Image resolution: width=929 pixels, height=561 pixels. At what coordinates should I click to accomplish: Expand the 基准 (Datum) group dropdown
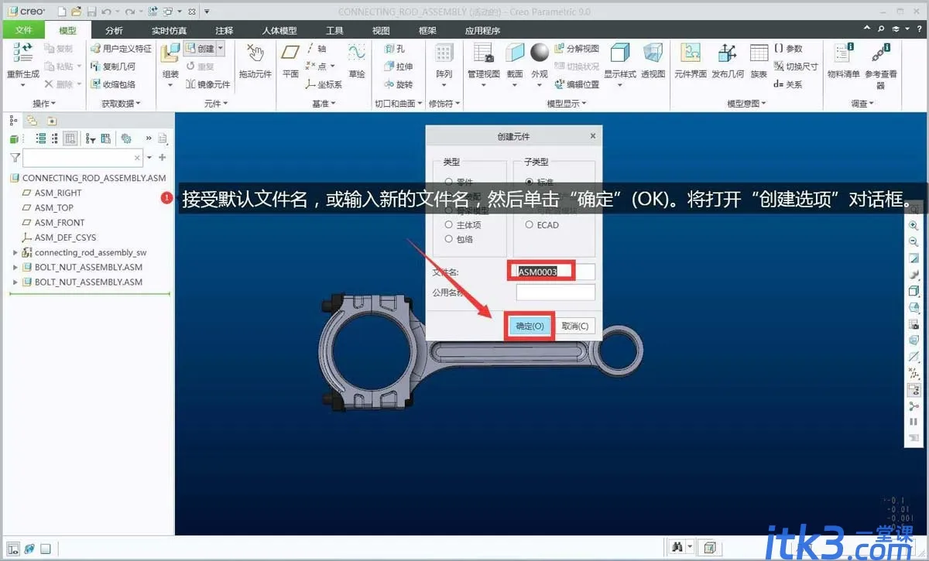[x=324, y=103]
